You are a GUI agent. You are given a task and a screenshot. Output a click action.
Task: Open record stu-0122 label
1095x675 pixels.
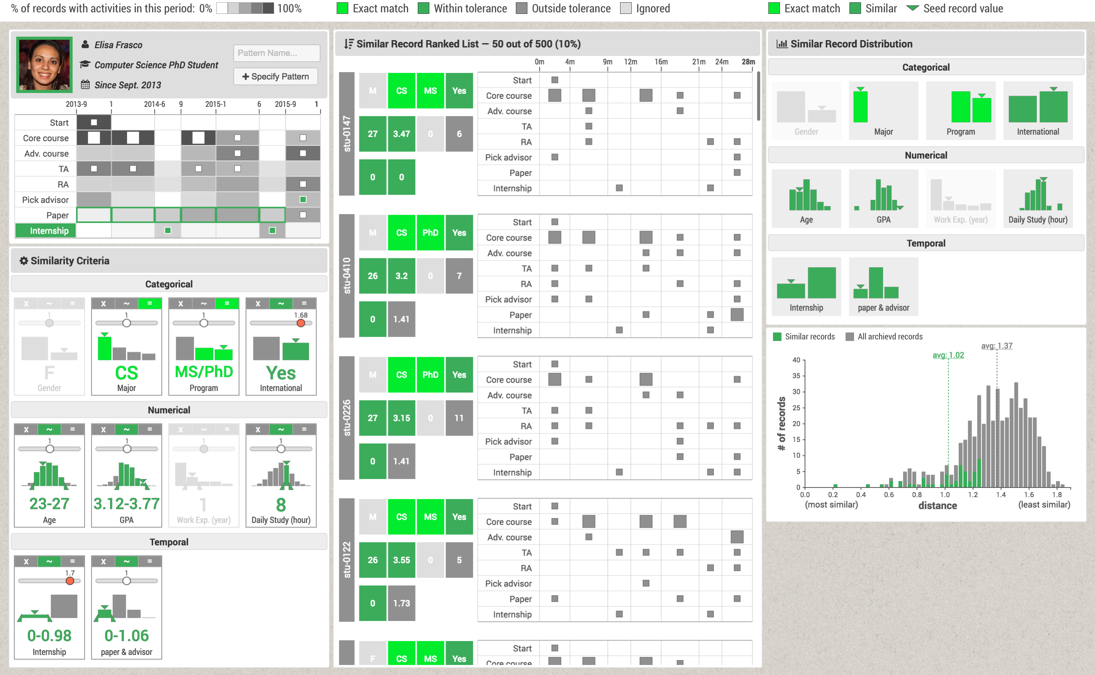[347, 559]
